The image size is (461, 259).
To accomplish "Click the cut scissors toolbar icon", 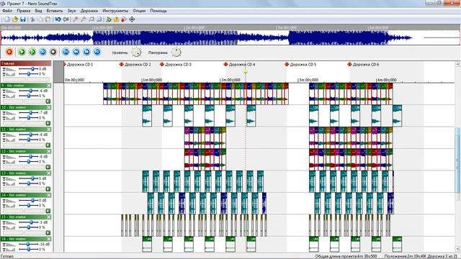I will pos(32,19).
